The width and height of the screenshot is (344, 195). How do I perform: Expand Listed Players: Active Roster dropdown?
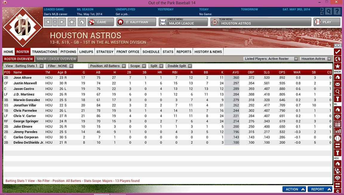pos(270,59)
